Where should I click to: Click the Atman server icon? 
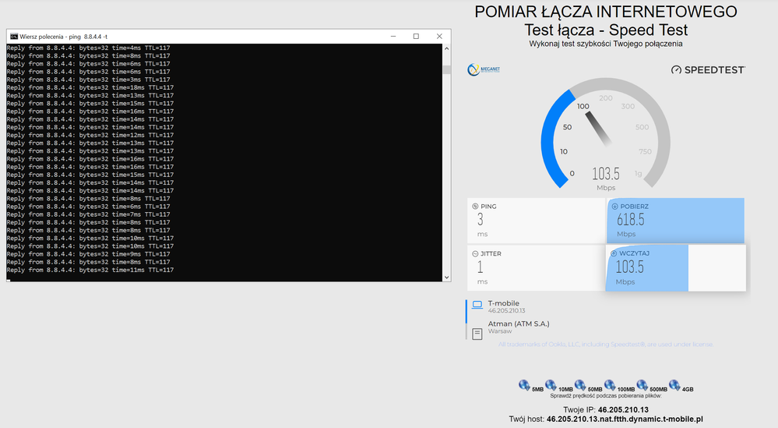pos(477,334)
